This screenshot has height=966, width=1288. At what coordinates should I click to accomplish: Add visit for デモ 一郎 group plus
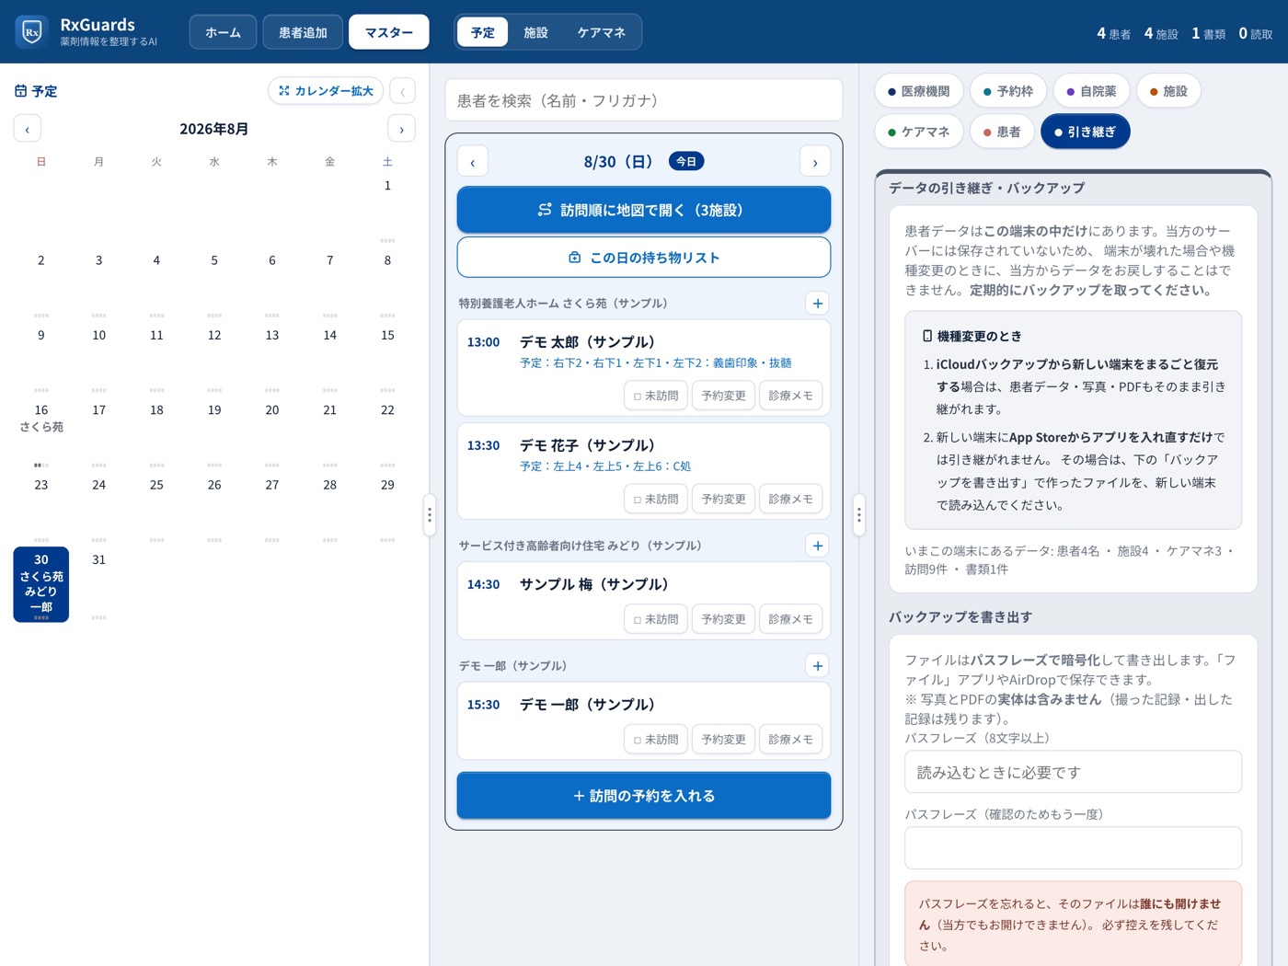click(817, 666)
